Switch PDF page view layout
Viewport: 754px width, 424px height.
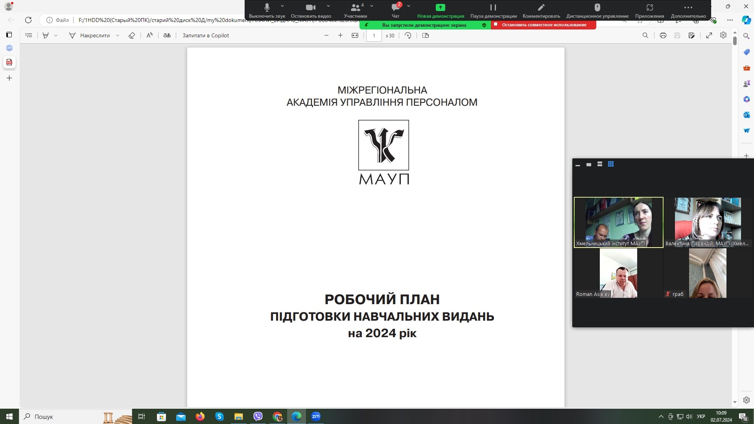pos(426,35)
